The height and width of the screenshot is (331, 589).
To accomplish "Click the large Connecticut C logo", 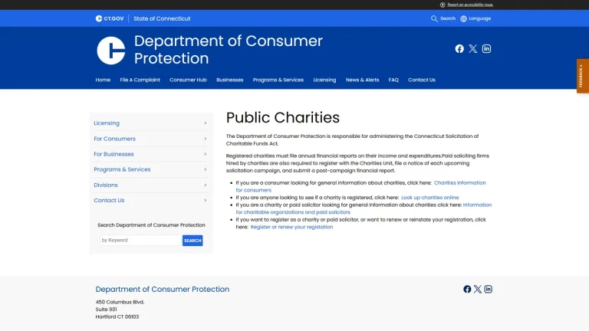I will (x=110, y=51).
